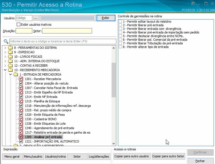Click the Setor print button
Screen dimensions: 215x164
pos(77,156)
